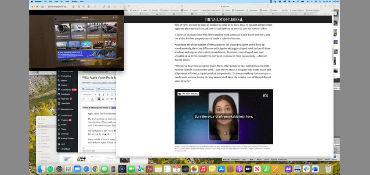The width and height of the screenshot is (370, 175).
Task: Zoom in using Preview's toolbar magnifier
Action: [x=83, y=7]
